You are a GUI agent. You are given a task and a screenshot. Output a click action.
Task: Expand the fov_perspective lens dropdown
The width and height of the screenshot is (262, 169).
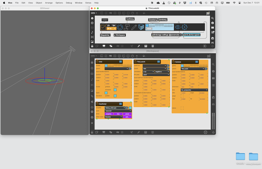pyautogui.click(x=194, y=90)
